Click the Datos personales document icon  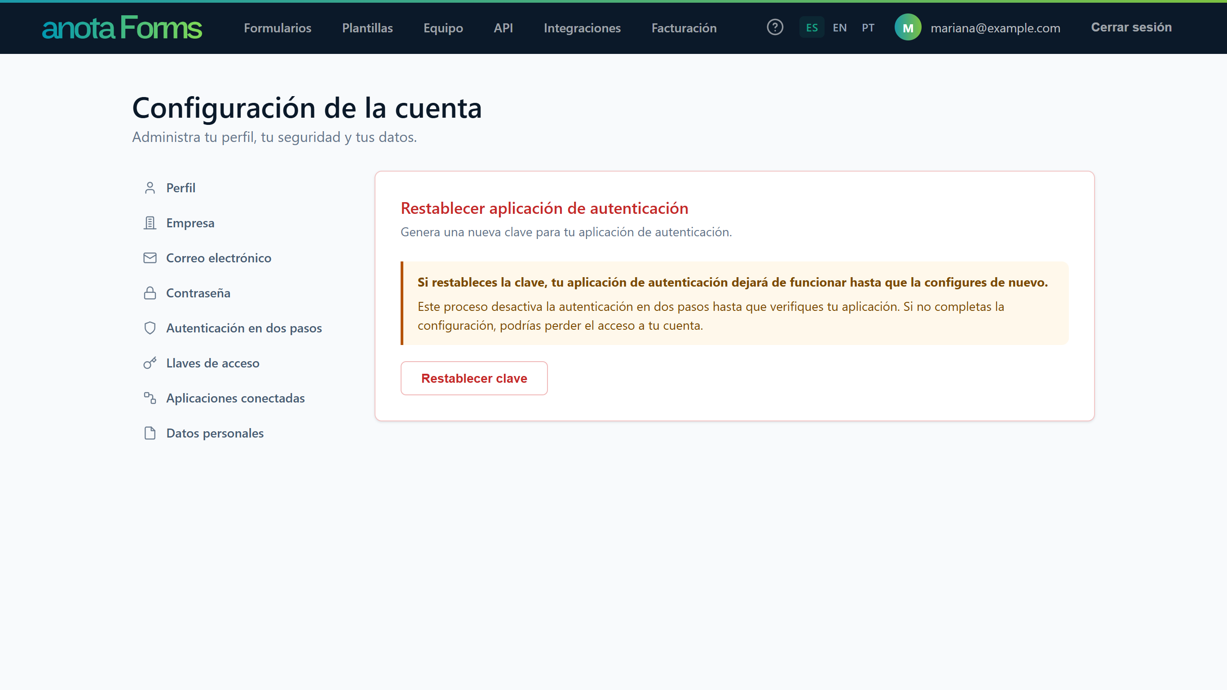click(150, 433)
